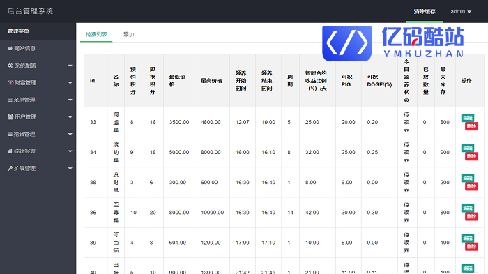This screenshot has width=488, height=274.
Task: Click the 扩展管理 wrench icon
Action: [x=10, y=169]
